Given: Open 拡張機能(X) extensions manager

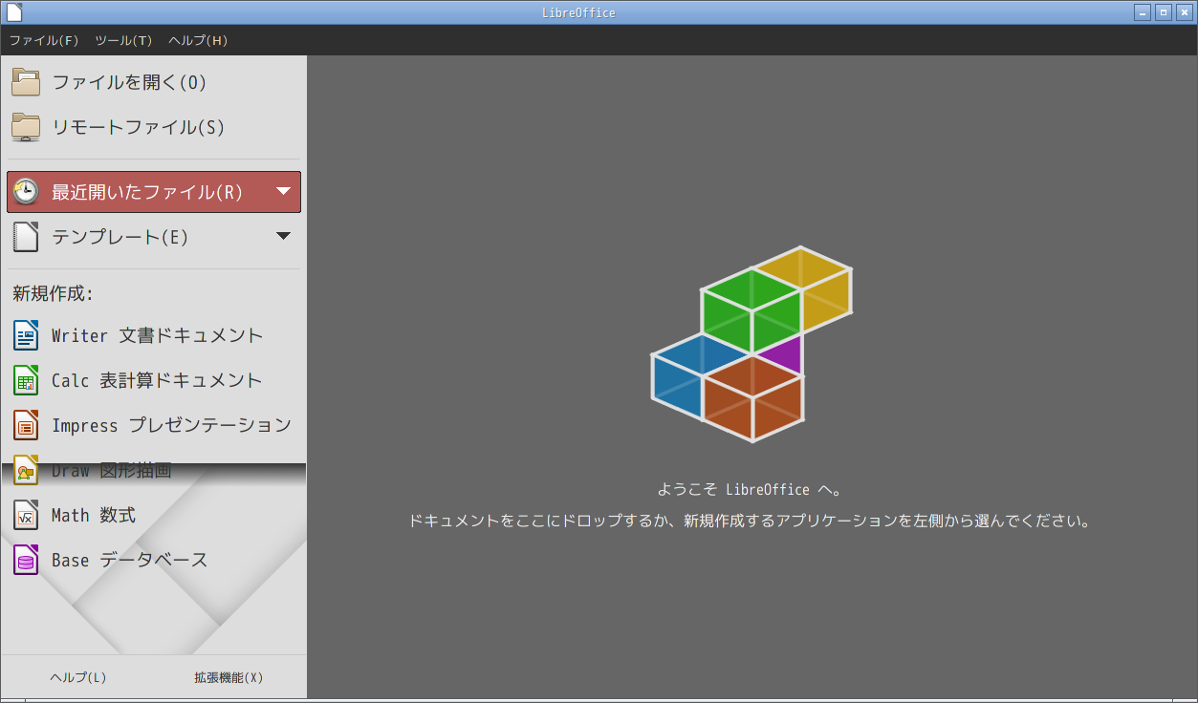Looking at the screenshot, I should click(x=229, y=677).
